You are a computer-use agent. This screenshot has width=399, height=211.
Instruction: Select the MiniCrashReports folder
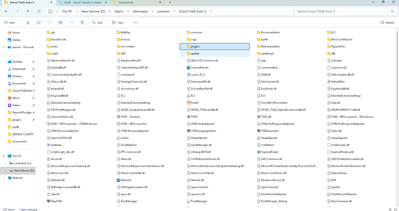[x=340, y=40]
